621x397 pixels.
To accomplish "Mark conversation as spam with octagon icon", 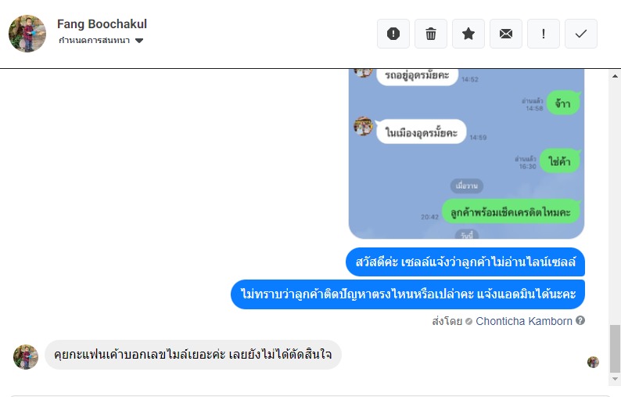I will [x=393, y=34].
